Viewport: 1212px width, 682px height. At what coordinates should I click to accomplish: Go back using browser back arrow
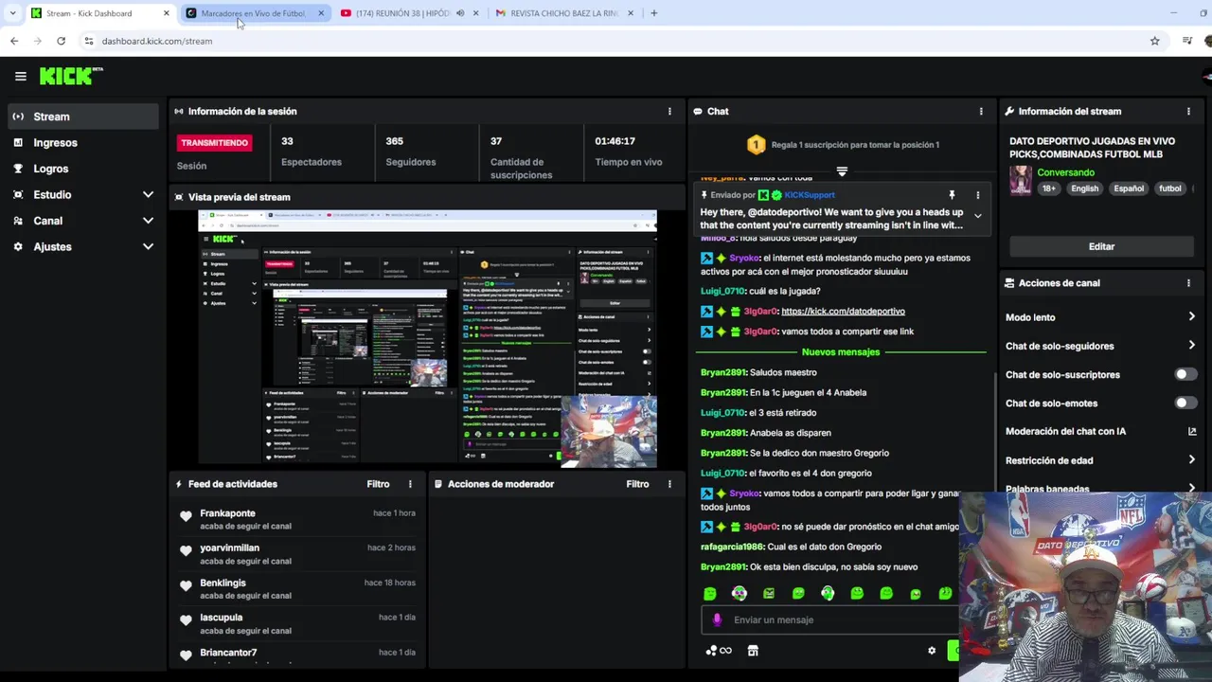(14, 41)
